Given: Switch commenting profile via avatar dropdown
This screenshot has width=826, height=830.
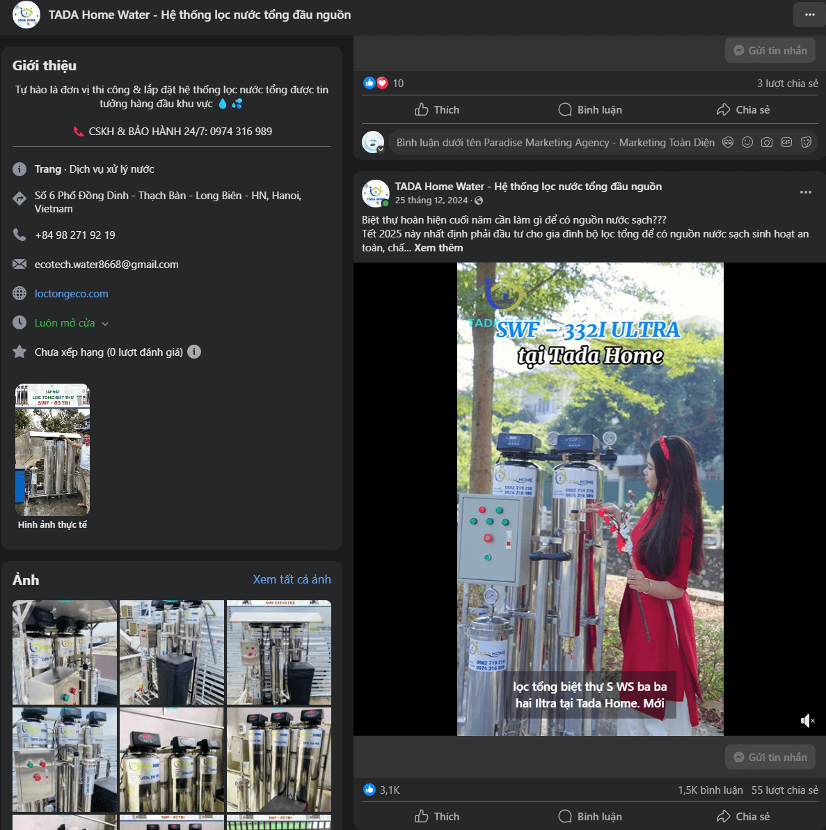Looking at the screenshot, I should click(374, 142).
